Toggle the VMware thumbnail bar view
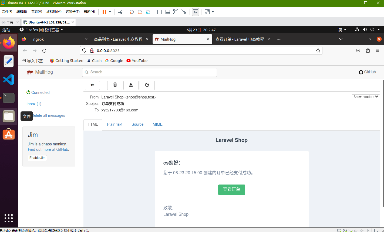Image resolution: width=384 pixels, height=232 pixels. pyautogui.click(x=168, y=12)
